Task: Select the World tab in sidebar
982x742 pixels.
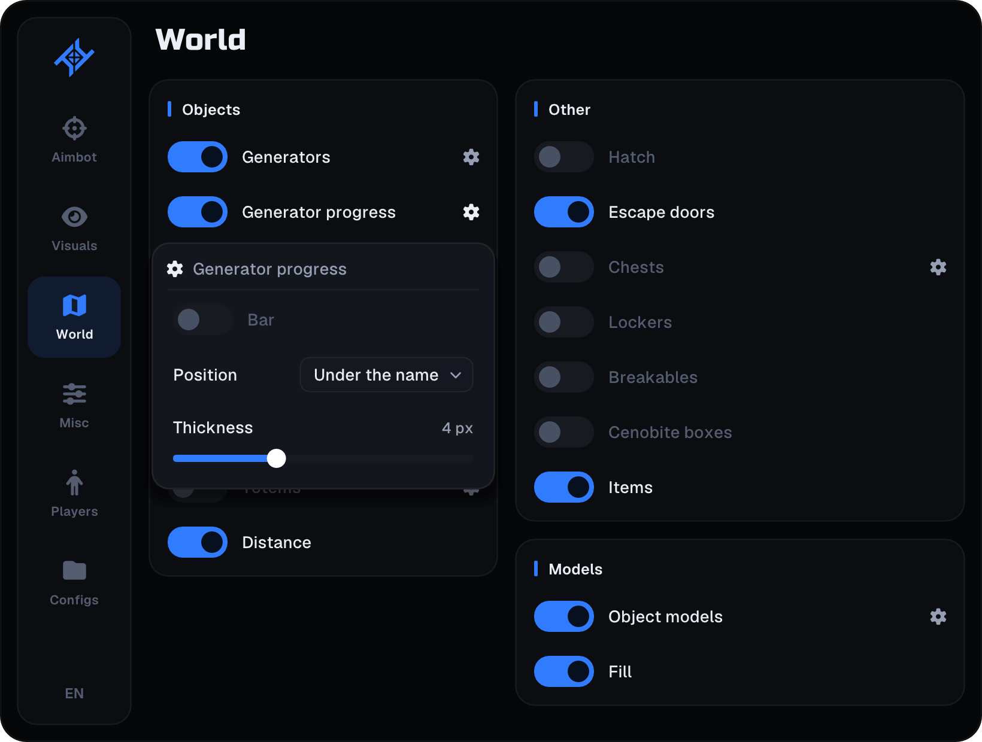Action: click(x=74, y=317)
